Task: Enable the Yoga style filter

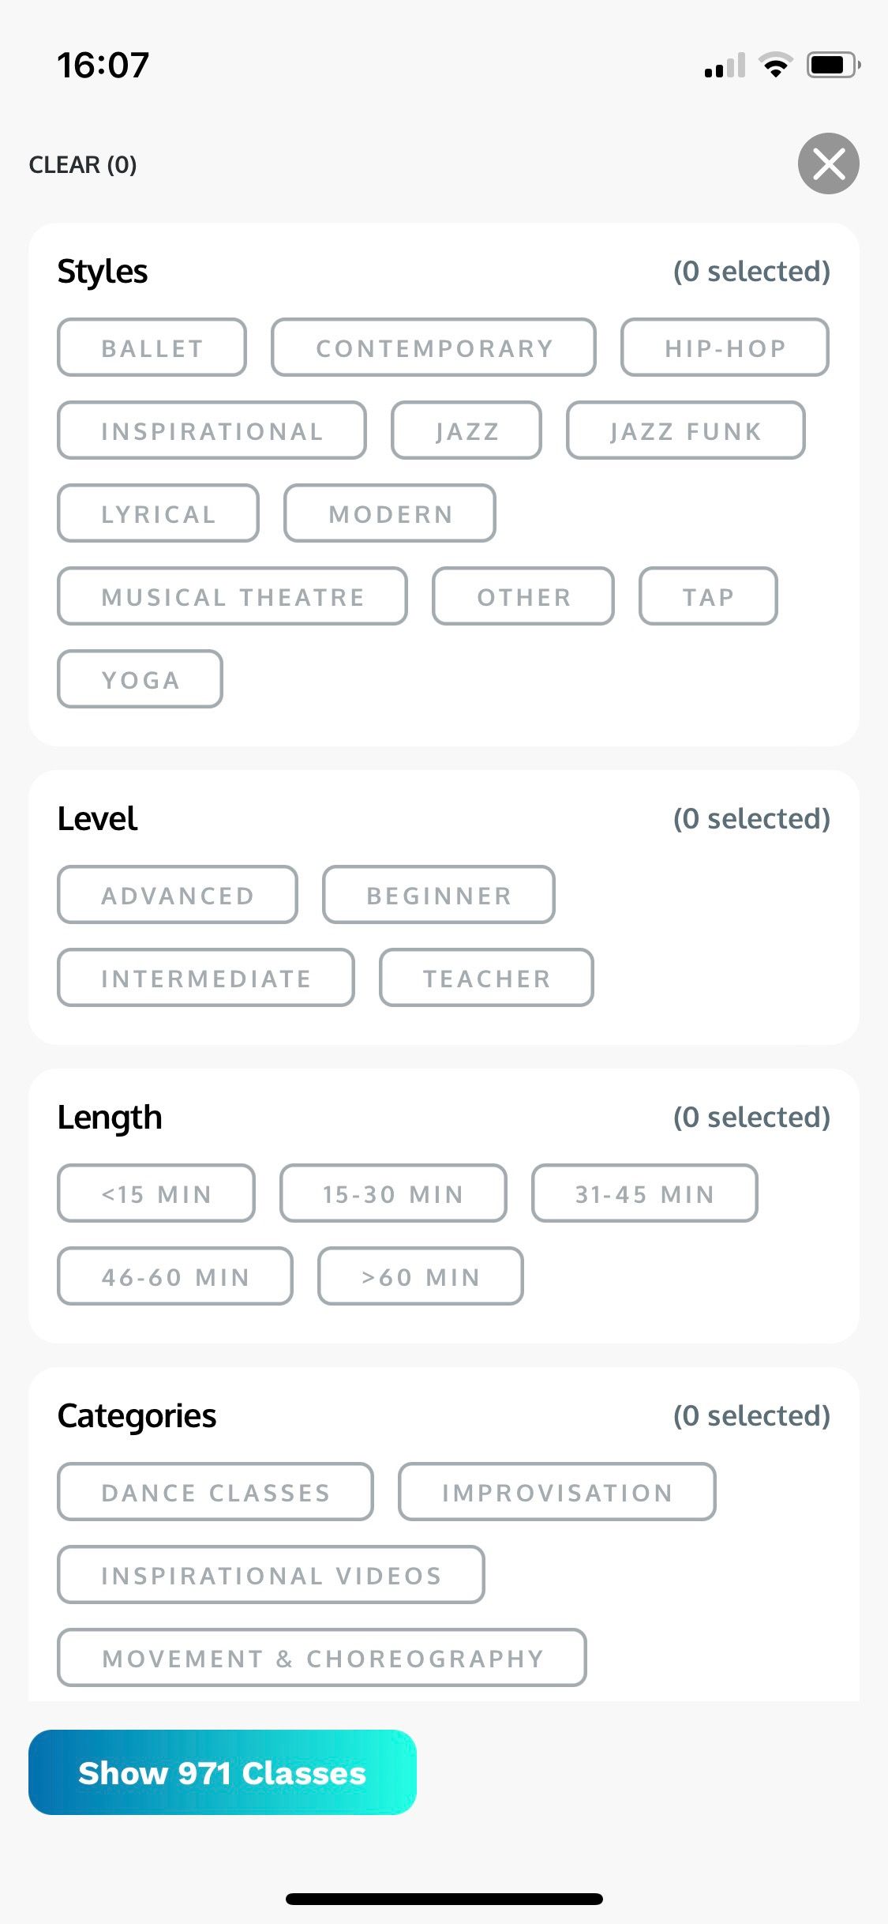Action: click(x=140, y=679)
